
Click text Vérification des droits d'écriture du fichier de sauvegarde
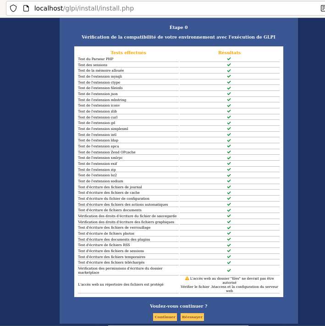pos(127,216)
